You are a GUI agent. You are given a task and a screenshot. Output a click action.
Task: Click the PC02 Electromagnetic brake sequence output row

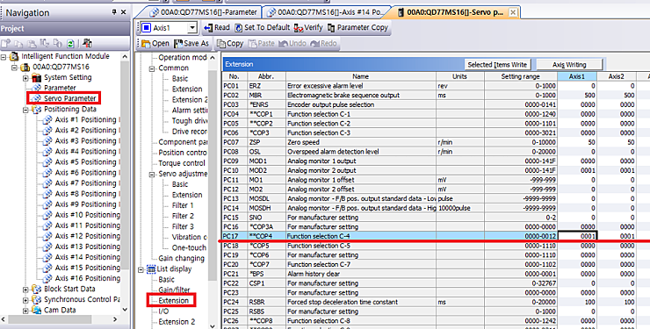tap(429, 95)
